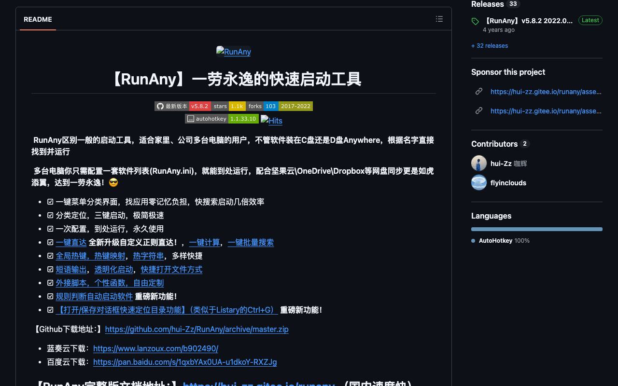Click the RunAny logo image
Screen dimensions: 618x386
[x=234, y=52]
